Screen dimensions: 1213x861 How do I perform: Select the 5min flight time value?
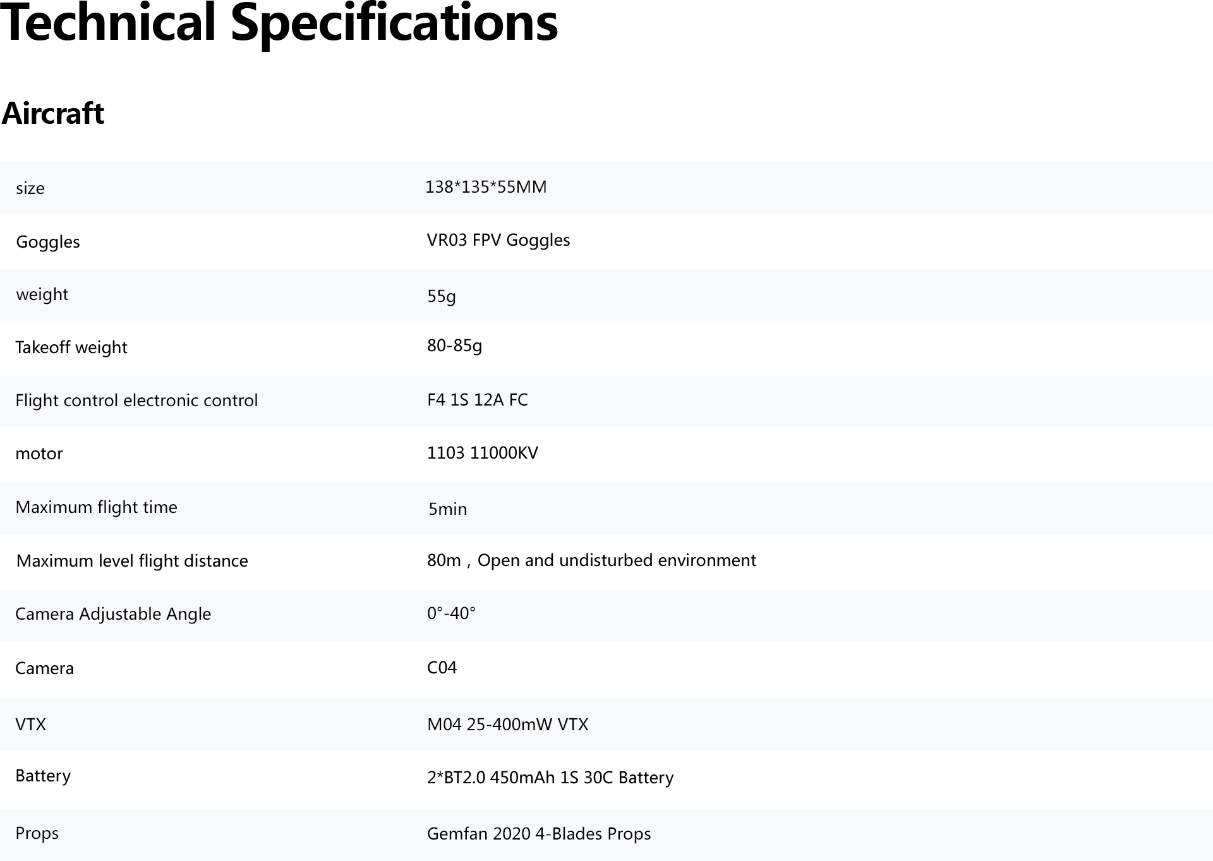(x=448, y=509)
